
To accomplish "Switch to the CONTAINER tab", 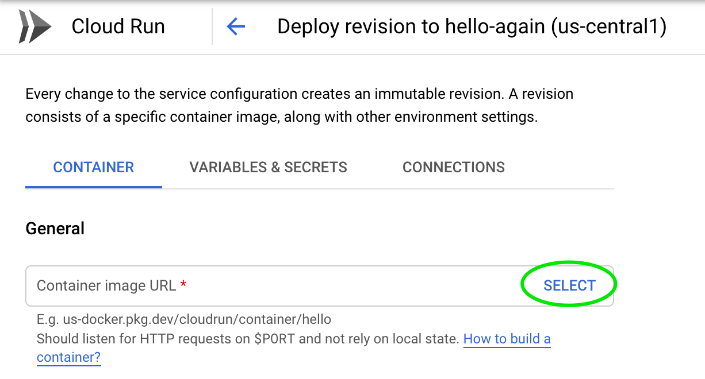I will pyautogui.click(x=93, y=167).
